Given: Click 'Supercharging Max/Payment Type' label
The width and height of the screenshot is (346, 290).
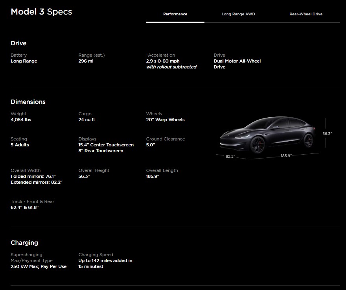Looking at the screenshot, I should (x=31, y=258).
